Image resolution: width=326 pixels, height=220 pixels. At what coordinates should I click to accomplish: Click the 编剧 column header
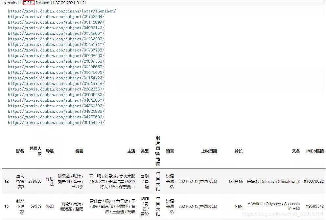point(79,151)
